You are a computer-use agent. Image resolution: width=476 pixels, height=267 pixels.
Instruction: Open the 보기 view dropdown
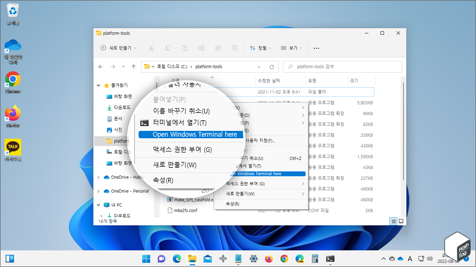click(291, 48)
